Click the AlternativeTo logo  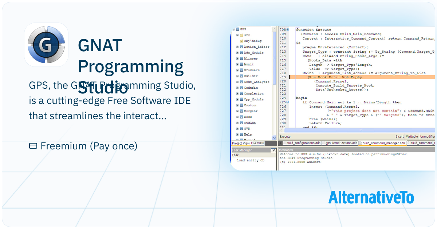point(371,197)
